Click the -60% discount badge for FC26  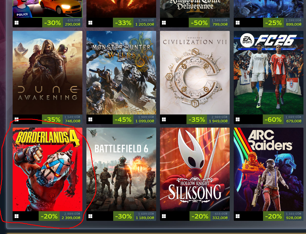tap(273, 119)
